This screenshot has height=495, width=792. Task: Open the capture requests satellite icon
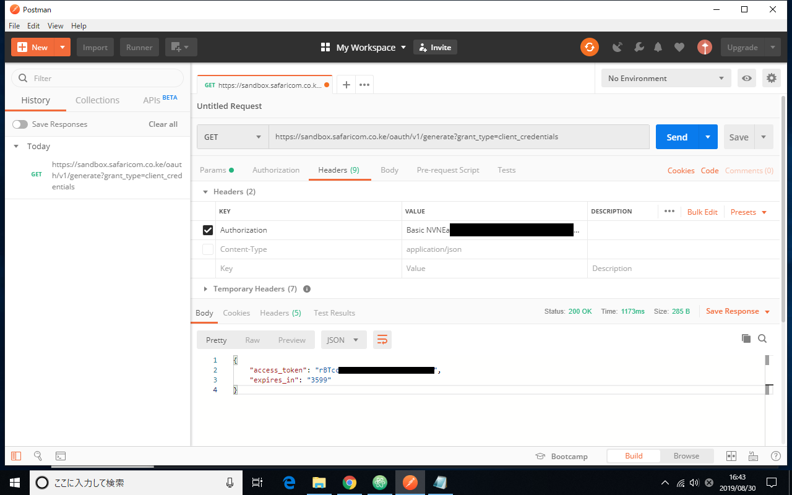coord(617,47)
